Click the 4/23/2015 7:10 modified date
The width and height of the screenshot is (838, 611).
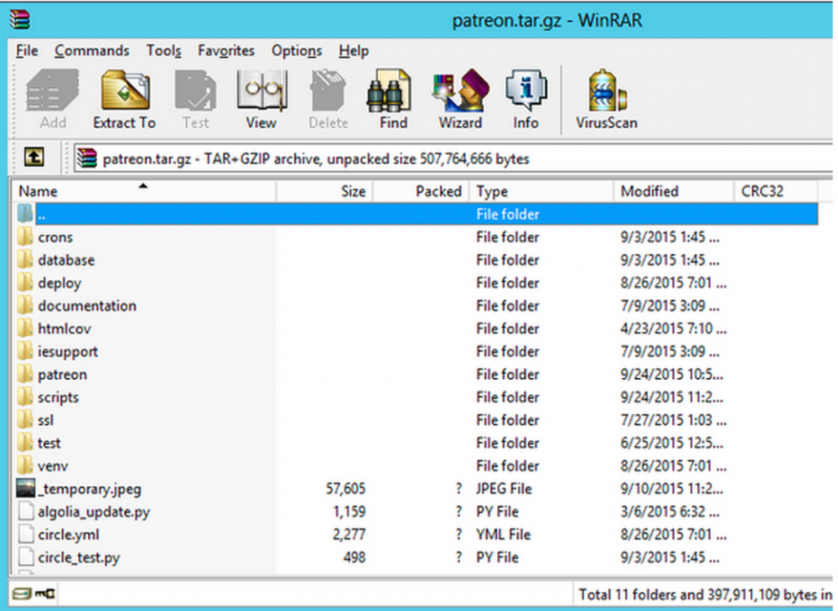point(674,329)
